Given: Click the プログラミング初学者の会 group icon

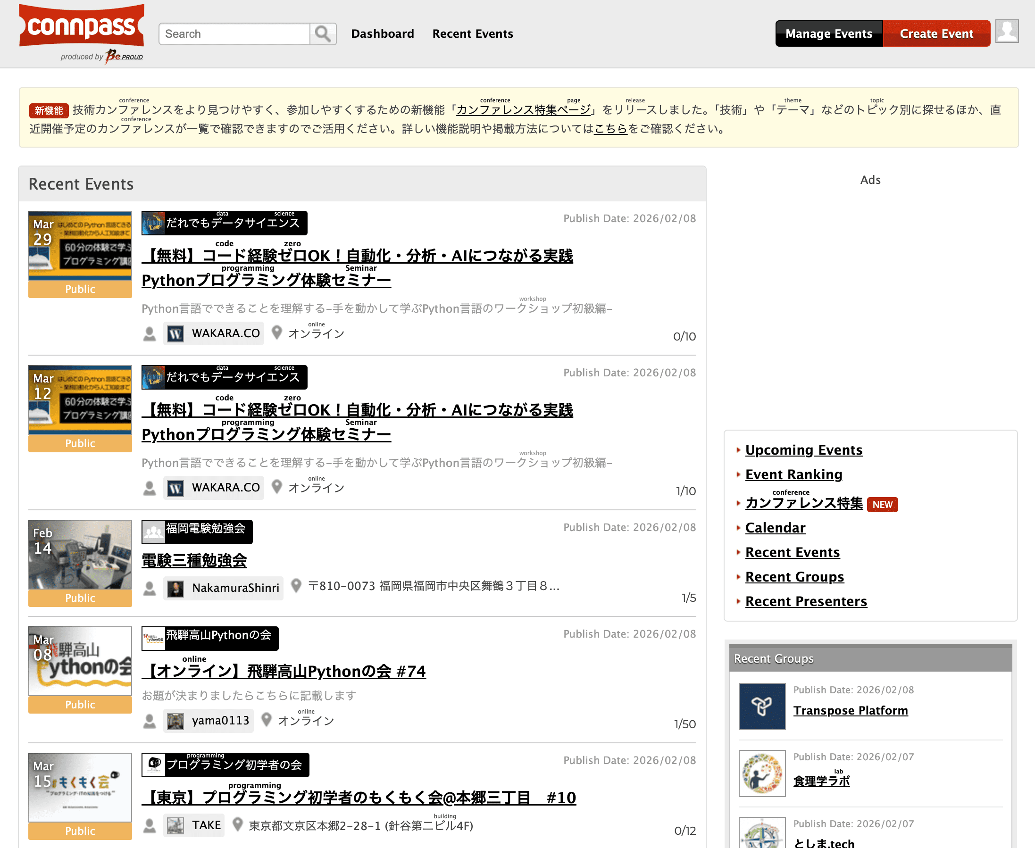Looking at the screenshot, I should point(154,764).
